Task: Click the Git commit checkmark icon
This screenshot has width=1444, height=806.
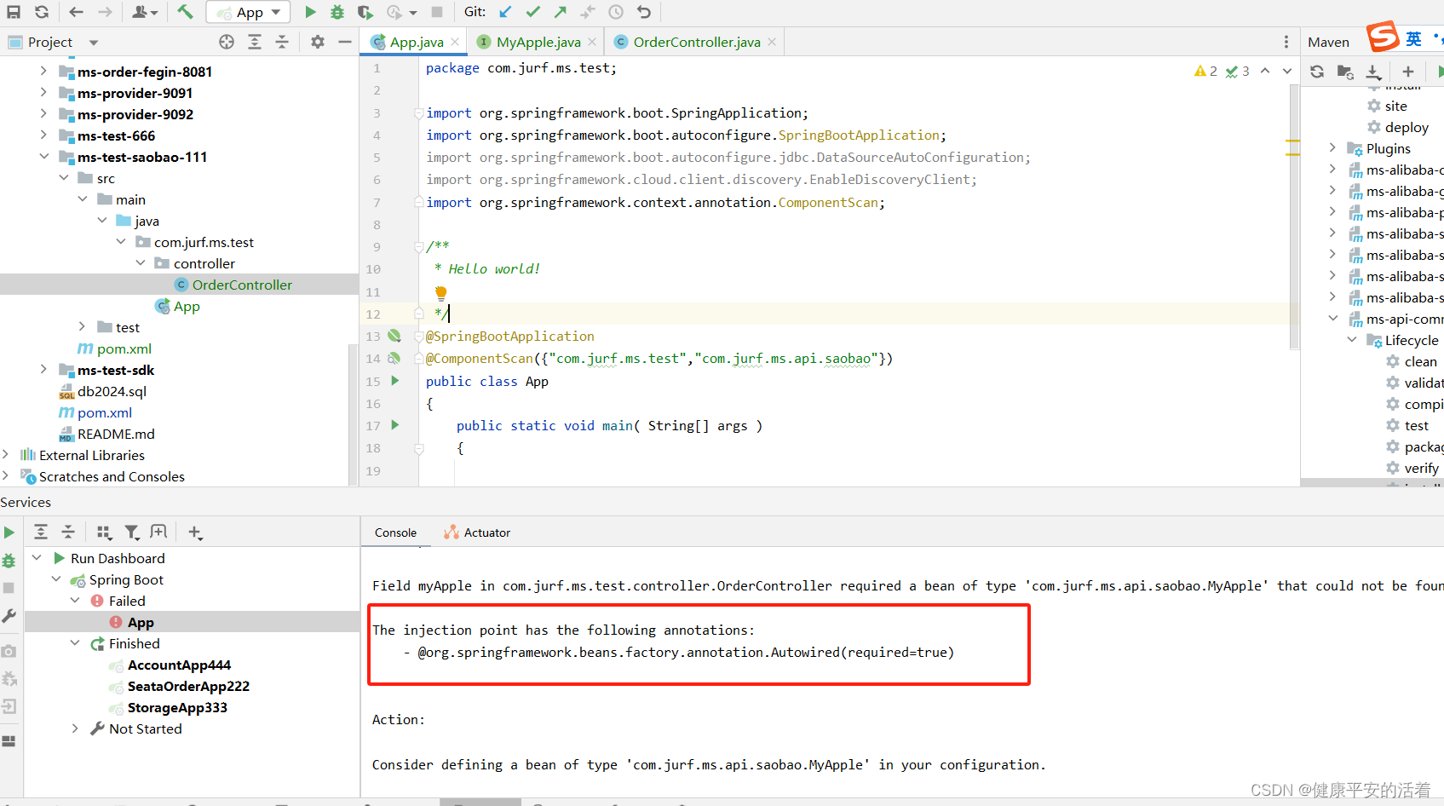Action: [533, 12]
